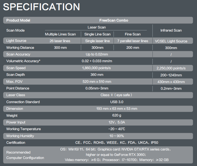The height and width of the screenshot is (166, 197).
Task: Click the SPECIFICATION heading
Action: (41, 7)
